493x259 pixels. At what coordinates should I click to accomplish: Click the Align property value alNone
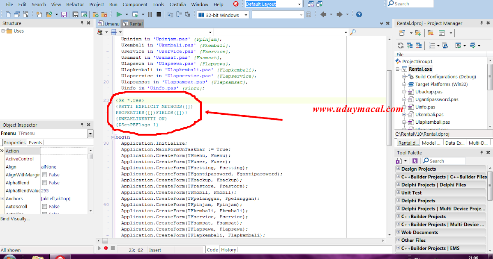[x=48, y=167]
